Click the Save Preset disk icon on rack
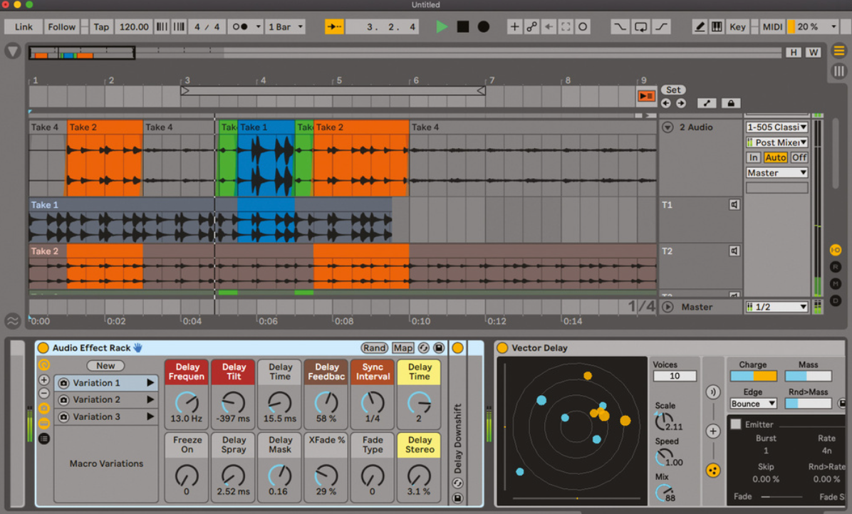Viewport: 852px width, 514px height. pos(439,348)
